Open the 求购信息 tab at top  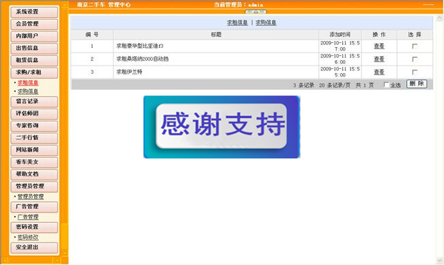point(266,23)
